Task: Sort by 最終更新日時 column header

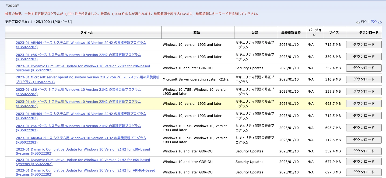Action: 292,32
